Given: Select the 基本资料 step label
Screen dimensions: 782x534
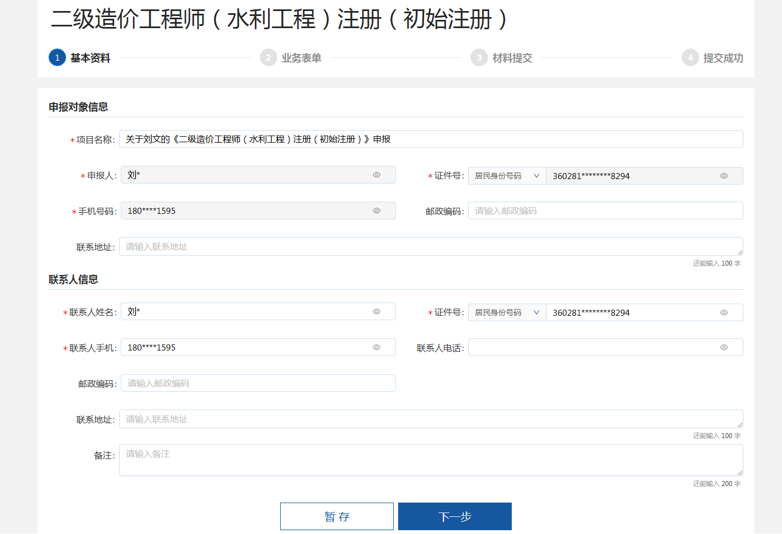Looking at the screenshot, I should pyautogui.click(x=90, y=57).
